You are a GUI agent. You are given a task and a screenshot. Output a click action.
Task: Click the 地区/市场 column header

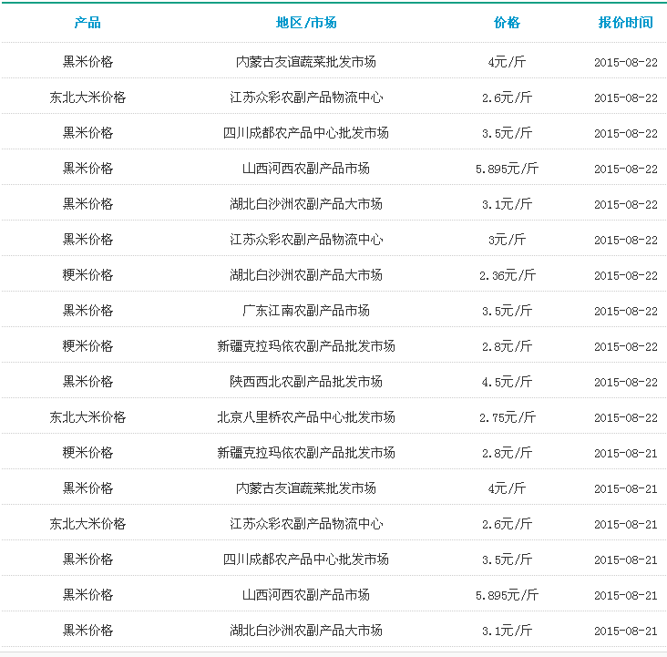pos(306,23)
